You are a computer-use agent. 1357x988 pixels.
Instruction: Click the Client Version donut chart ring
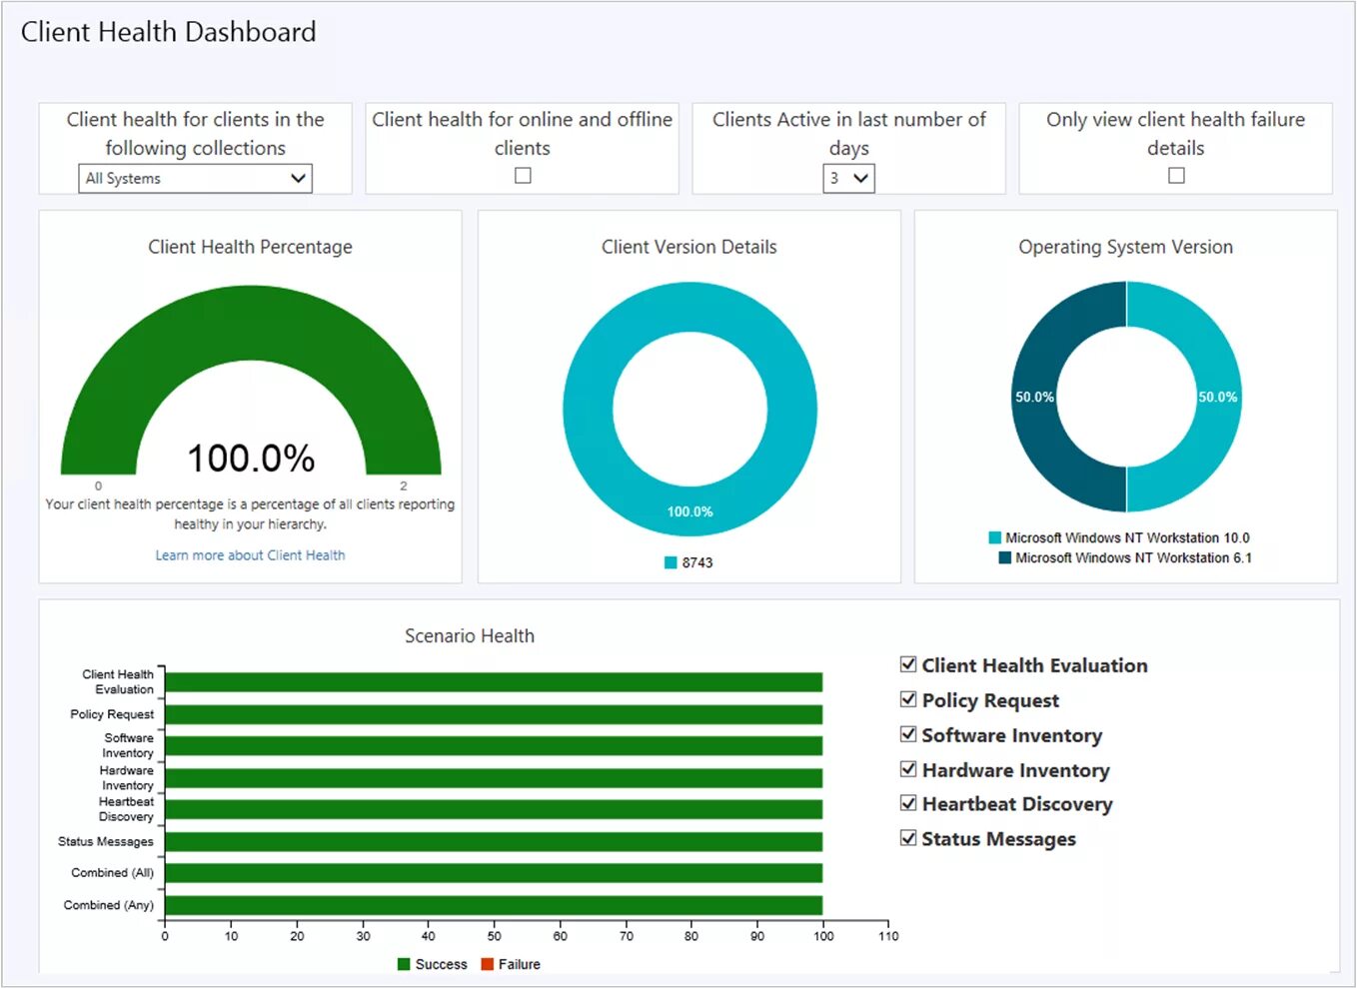(689, 307)
